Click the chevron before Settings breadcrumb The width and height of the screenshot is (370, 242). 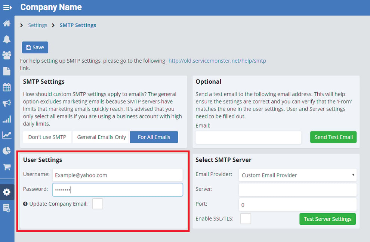coord(21,25)
